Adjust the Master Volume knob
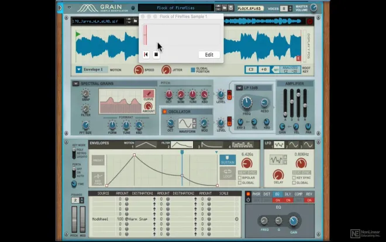Image resolution: width=386 pixels, height=242 pixels. pyautogui.click(x=313, y=8)
